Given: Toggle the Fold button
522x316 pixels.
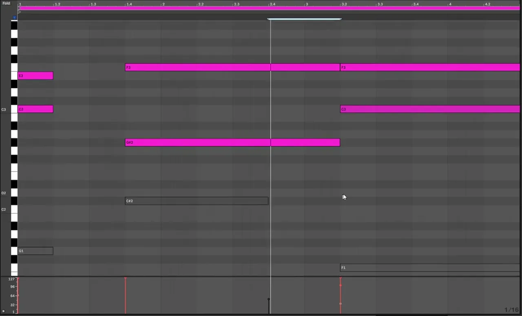Looking at the screenshot, I should click(x=6, y=3).
